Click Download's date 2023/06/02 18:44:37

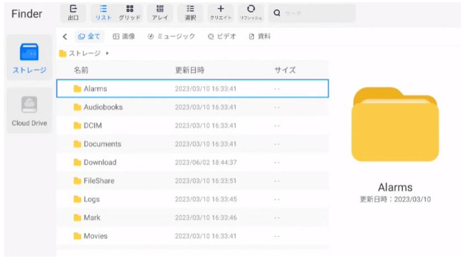(x=206, y=163)
